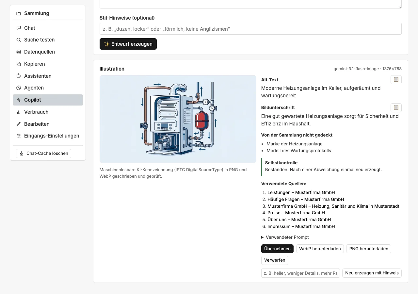Discard the illustration with Verwerfen
The height and width of the screenshot is (294, 418).
(x=275, y=260)
